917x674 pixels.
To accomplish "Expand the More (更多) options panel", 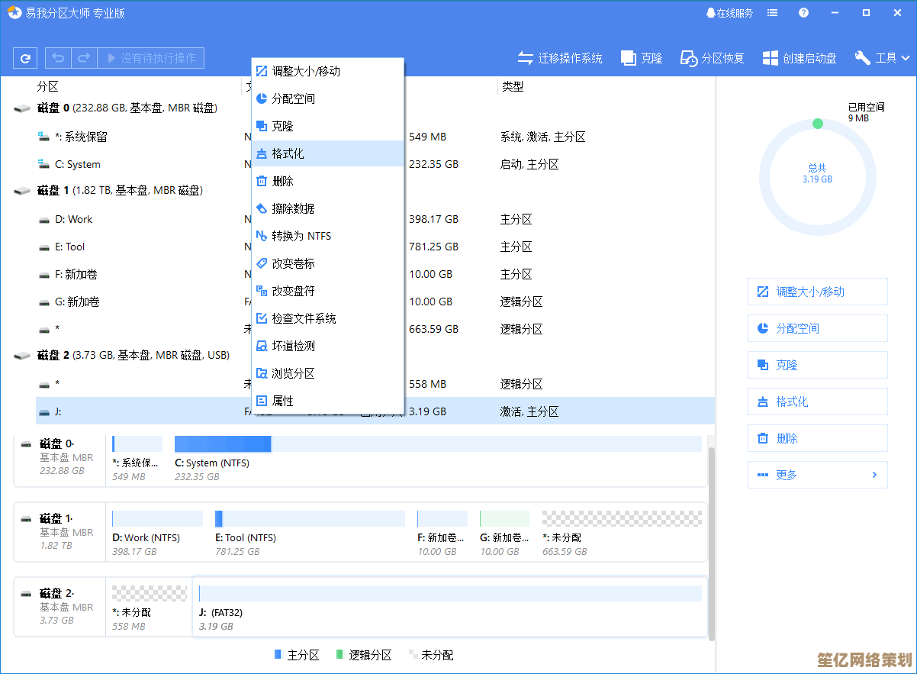I will [x=817, y=475].
